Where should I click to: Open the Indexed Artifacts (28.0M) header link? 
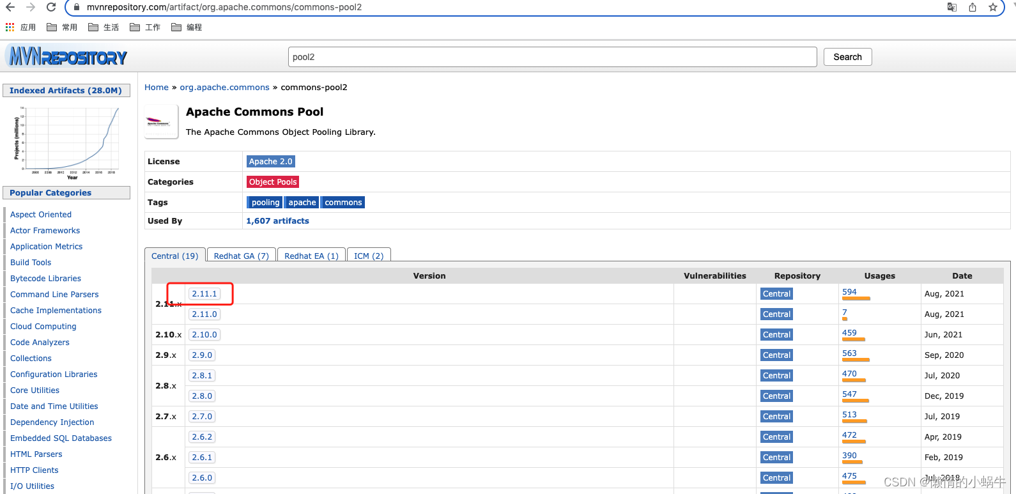point(66,91)
